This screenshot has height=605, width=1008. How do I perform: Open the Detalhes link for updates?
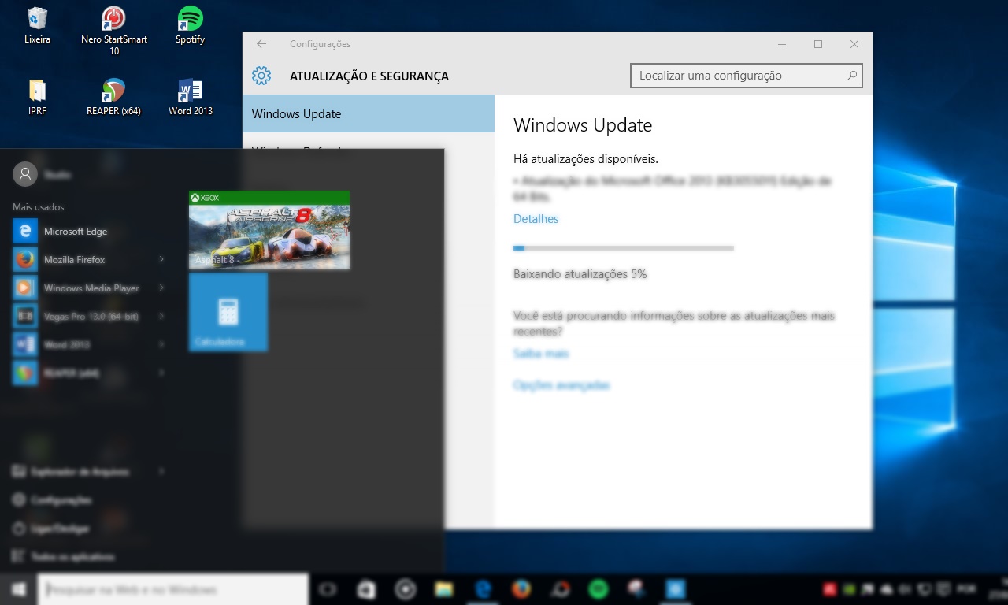[535, 219]
